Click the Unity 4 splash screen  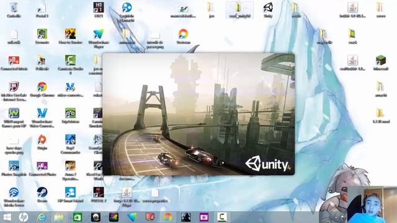(198, 114)
